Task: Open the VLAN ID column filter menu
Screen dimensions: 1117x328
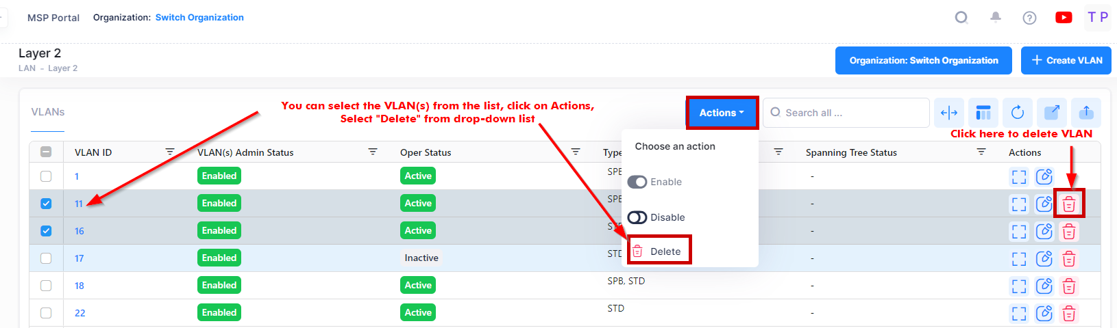Action: coord(170,152)
